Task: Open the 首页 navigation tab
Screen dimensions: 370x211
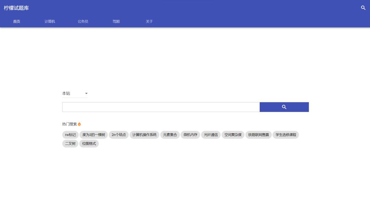Action: (16, 21)
